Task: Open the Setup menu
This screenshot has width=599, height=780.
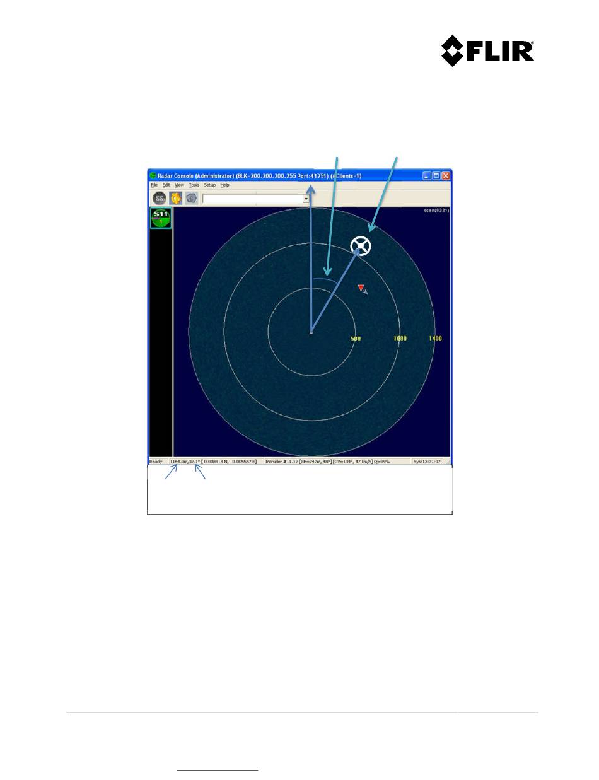Action: pyautogui.click(x=210, y=185)
